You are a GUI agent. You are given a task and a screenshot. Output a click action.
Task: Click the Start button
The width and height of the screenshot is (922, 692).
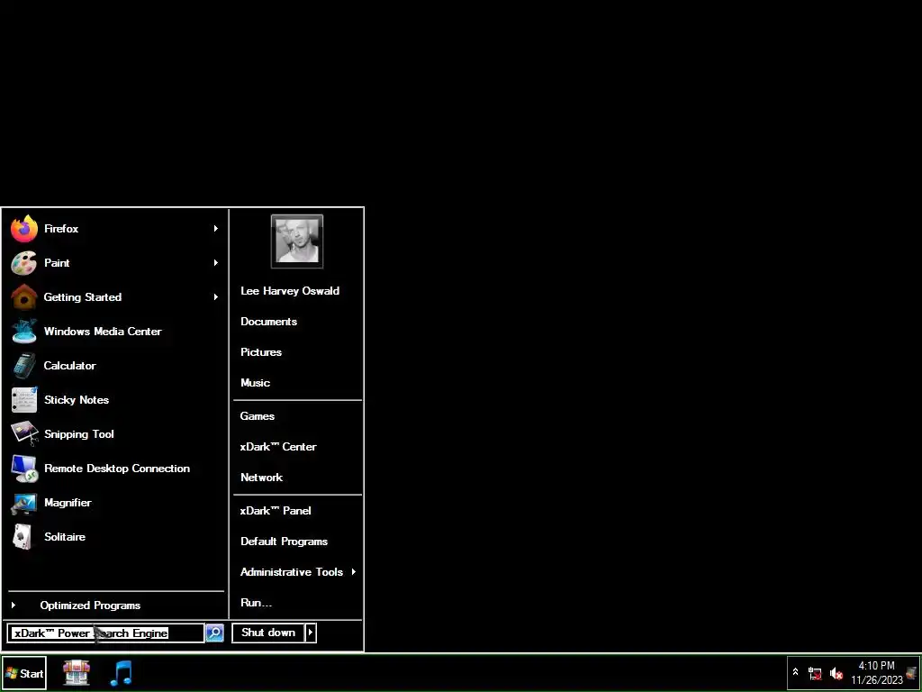[24, 674]
